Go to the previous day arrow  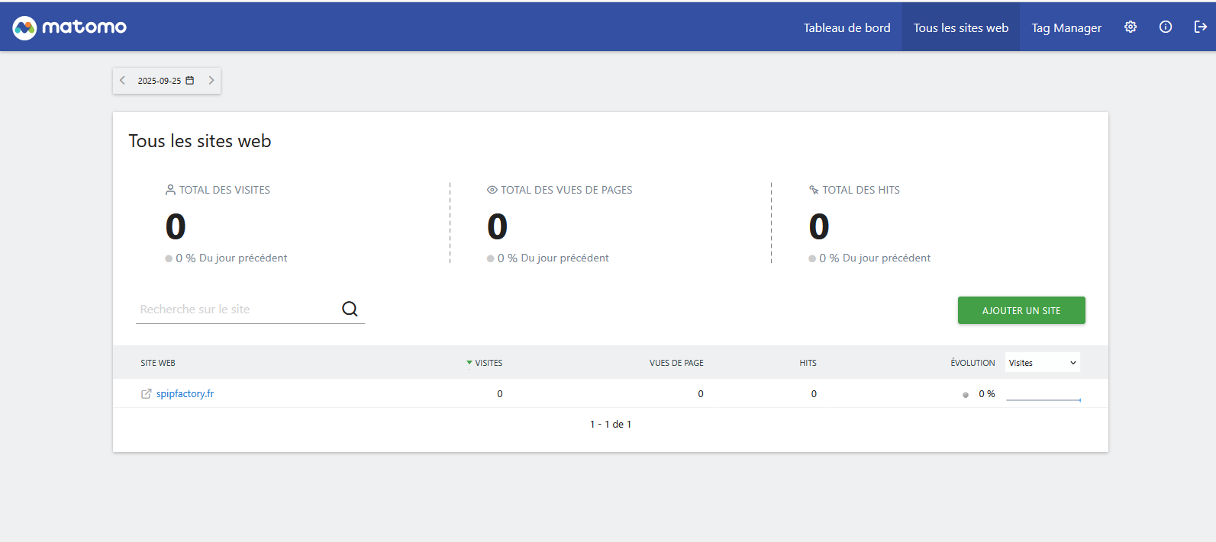[x=123, y=80]
